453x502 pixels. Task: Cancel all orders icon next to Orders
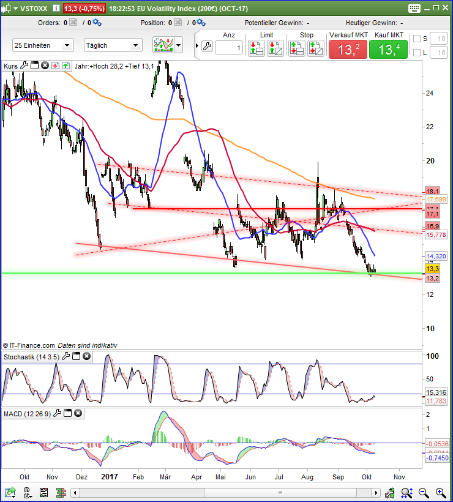click(x=73, y=23)
